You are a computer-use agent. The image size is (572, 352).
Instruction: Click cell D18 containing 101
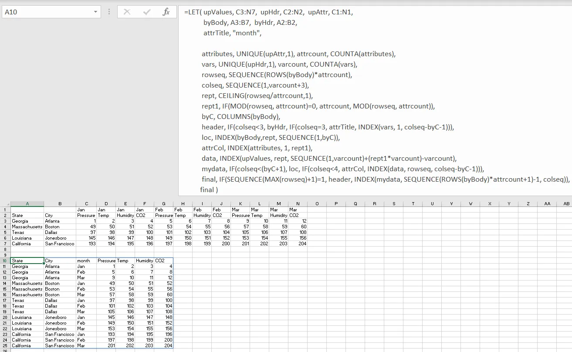pos(106,306)
